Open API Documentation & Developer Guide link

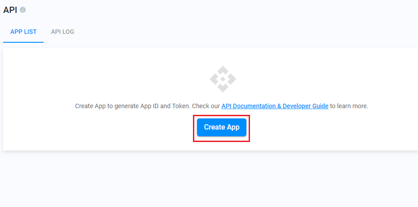[275, 106]
